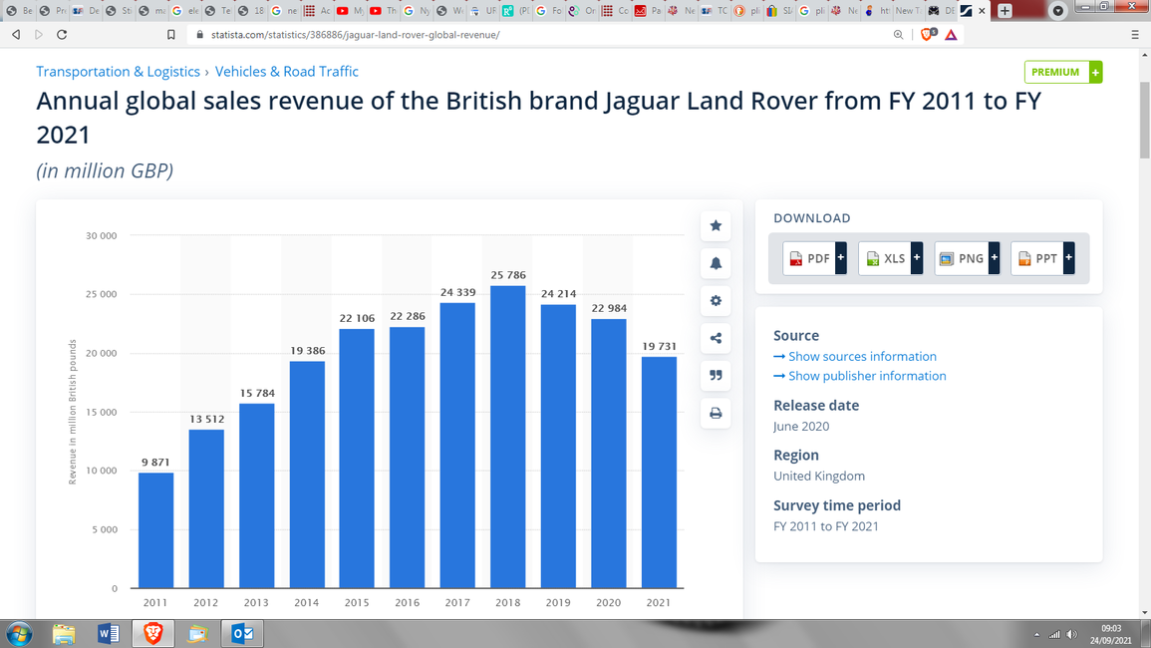Select the 2021 bar showing 19 731
1151x648 pixels.
(x=659, y=473)
